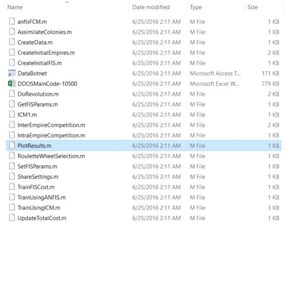
Task: Select the file name DoRevolution.m
Action: tap(38, 94)
